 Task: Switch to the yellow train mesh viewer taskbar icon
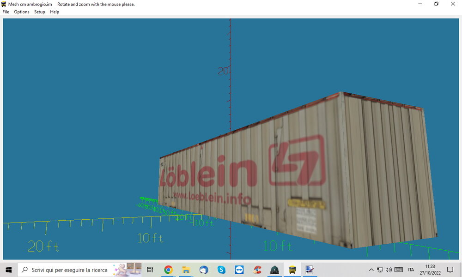tap(292, 270)
